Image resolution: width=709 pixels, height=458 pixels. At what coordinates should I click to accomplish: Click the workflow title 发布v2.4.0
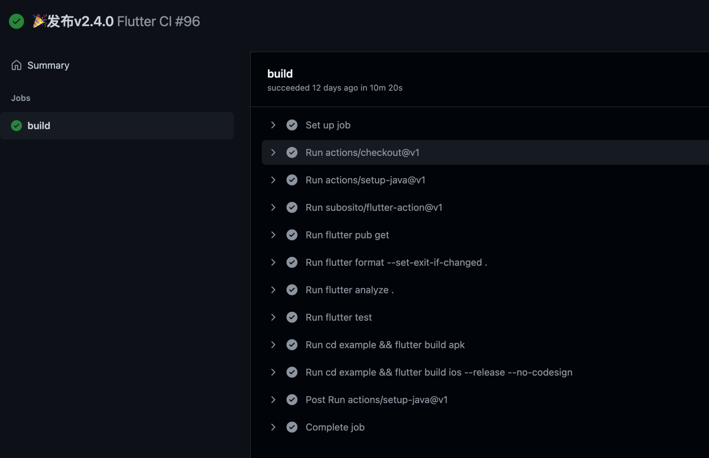80,21
